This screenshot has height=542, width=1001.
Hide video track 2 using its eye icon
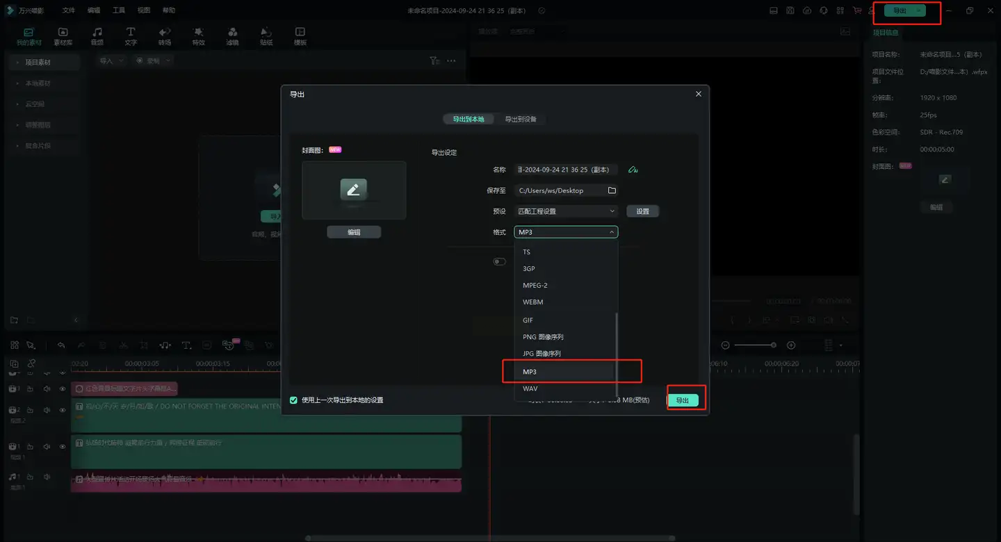(63, 410)
